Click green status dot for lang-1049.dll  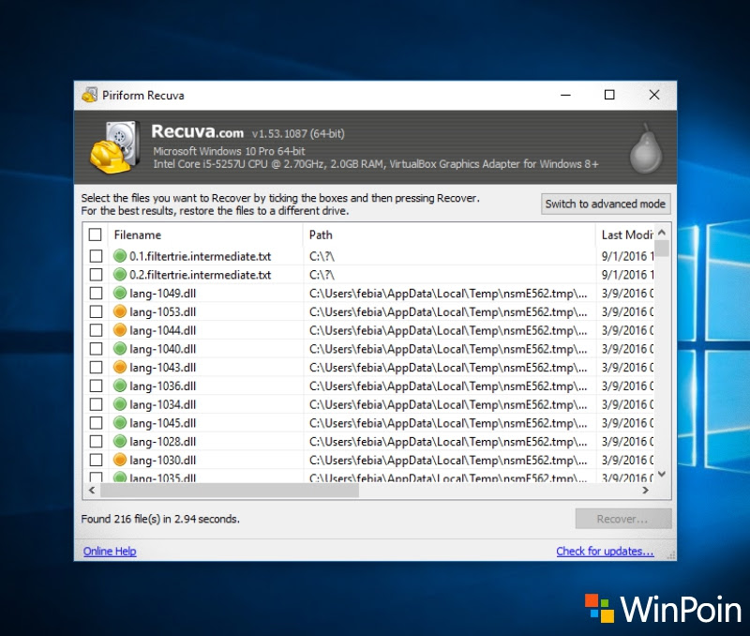click(x=120, y=293)
